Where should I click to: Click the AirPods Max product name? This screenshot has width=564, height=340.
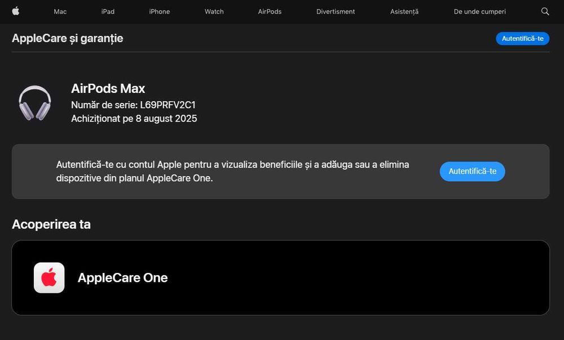point(108,88)
